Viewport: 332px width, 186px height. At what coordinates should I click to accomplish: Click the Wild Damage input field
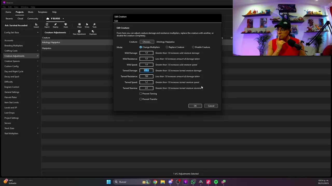point(146,53)
